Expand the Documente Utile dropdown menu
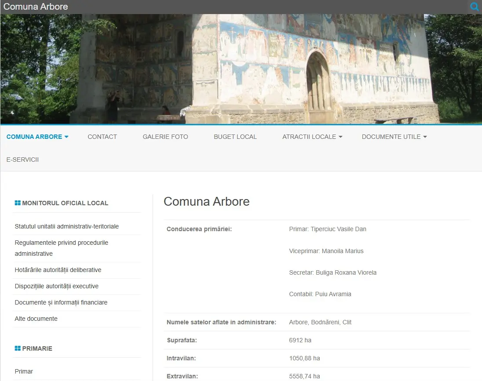The width and height of the screenshot is (482, 381). coord(394,137)
